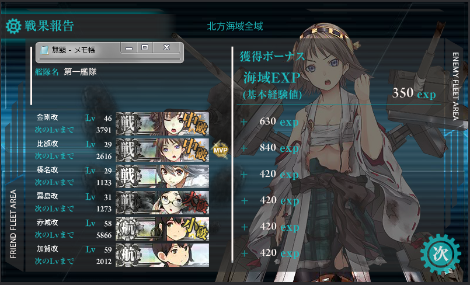Viewport: 470px width, 285px height.
Task: Minimize the 無題 - メモ帳 window
Action: [129, 48]
